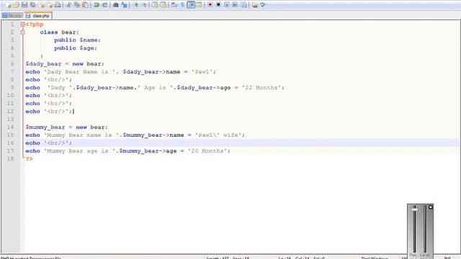Click line number 18 in the margin
This screenshot has height=259, width=461.
click(x=11, y=158)
